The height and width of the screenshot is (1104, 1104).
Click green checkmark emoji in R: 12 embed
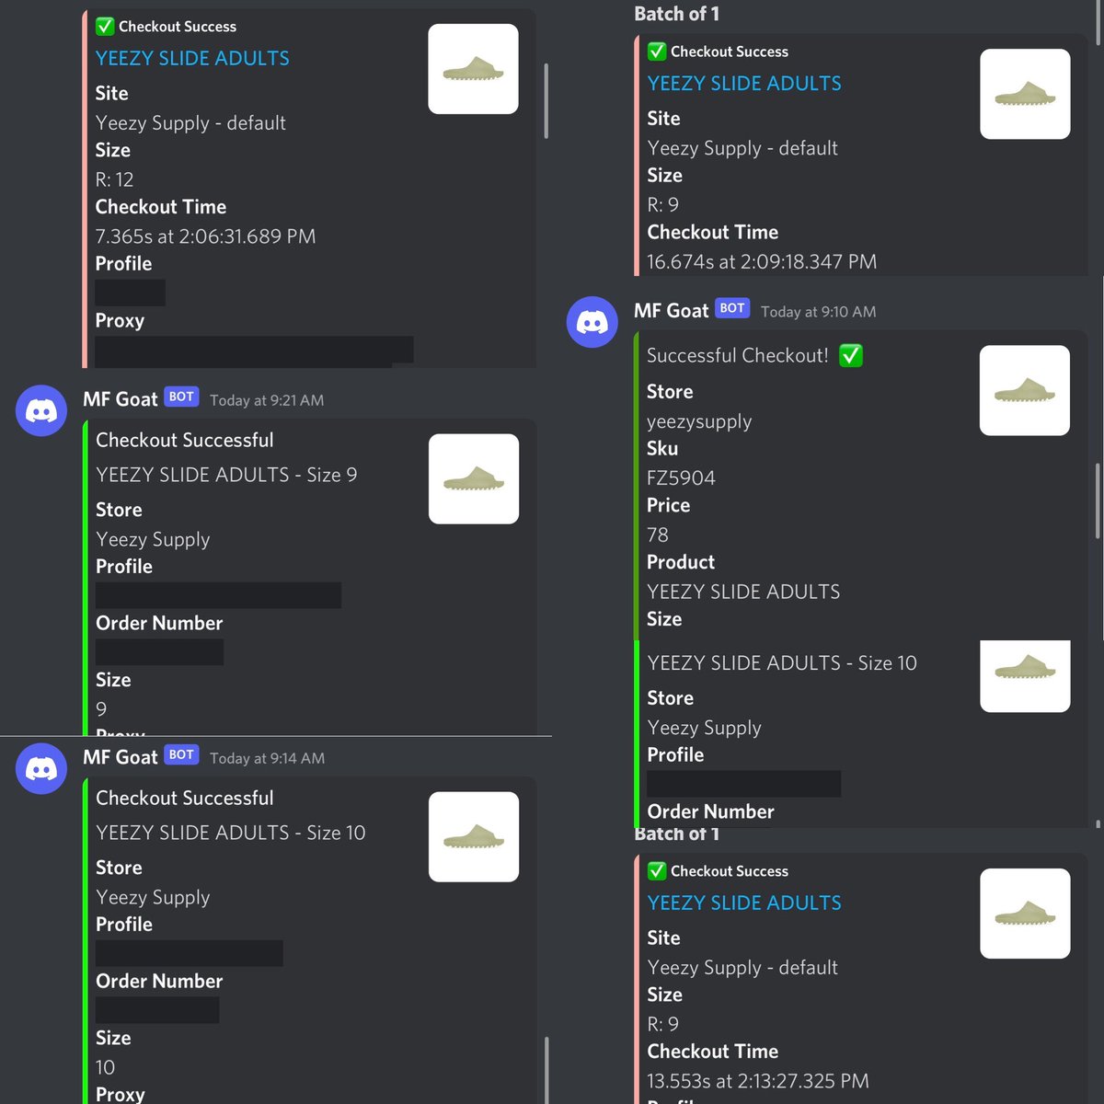pyautogui.click(x=105, y=26)
